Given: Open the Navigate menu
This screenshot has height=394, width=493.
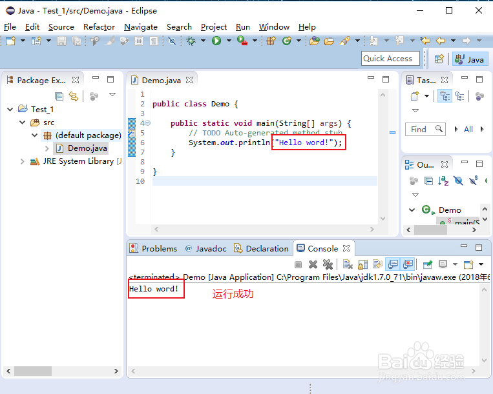Looking at the screenshot, I should (141, 27).
